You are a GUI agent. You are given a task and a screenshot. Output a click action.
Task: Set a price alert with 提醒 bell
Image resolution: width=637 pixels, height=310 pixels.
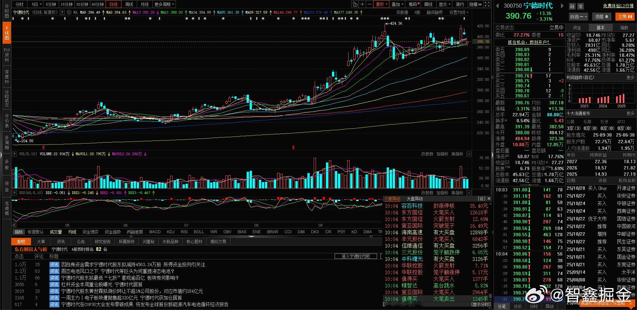(x=601, y=16)
